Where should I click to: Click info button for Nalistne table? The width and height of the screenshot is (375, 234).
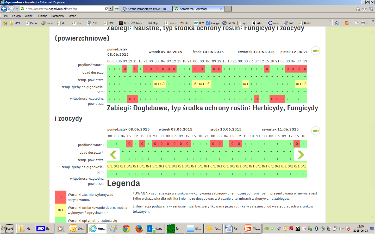point(316,51)
